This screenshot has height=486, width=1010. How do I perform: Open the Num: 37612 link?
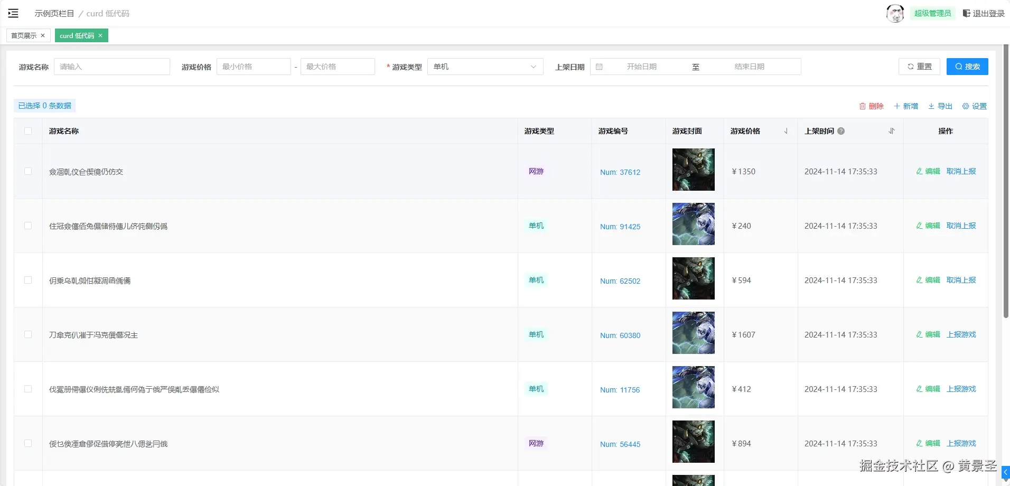coord(620,172)
